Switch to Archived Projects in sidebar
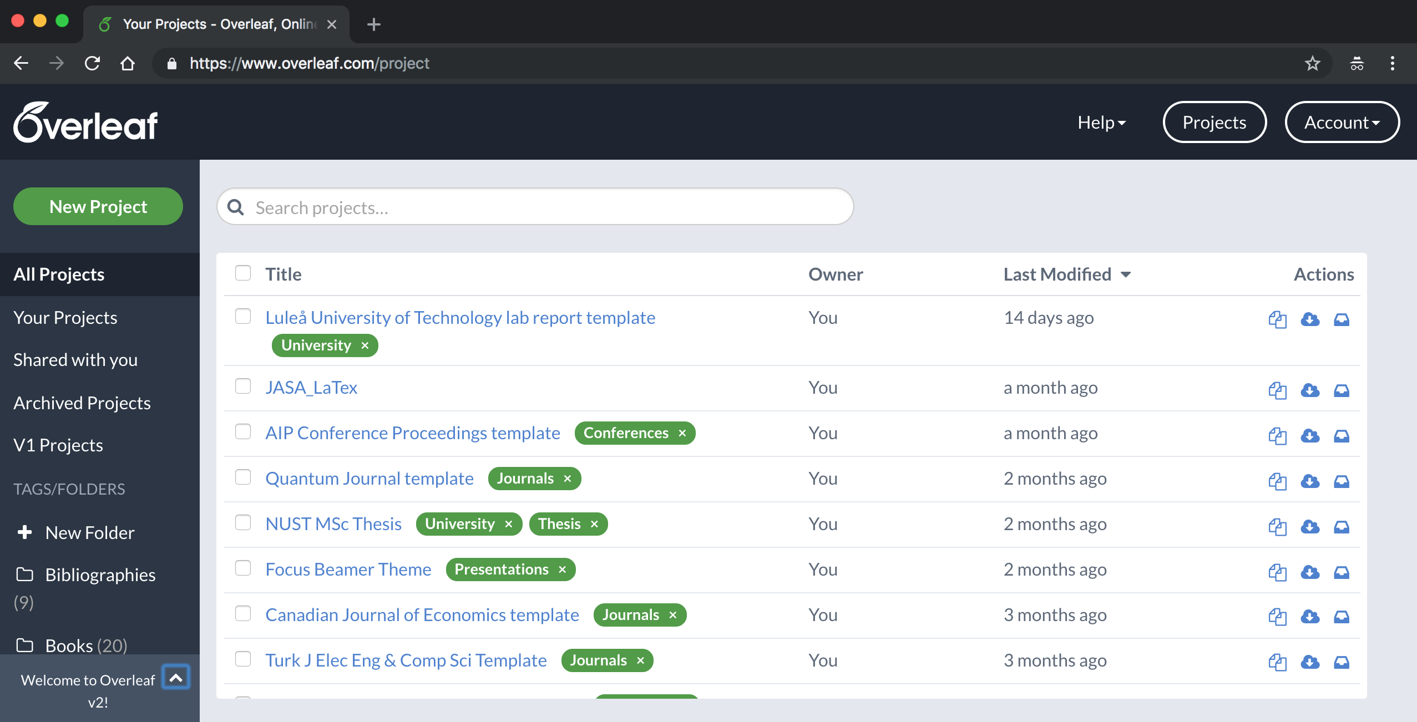The width and height of the screenshot is (1417, 722). click(82, 403)
